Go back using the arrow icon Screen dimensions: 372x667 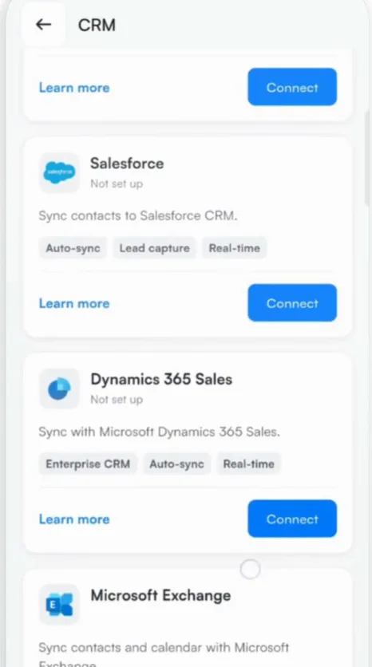click(43, 25)
